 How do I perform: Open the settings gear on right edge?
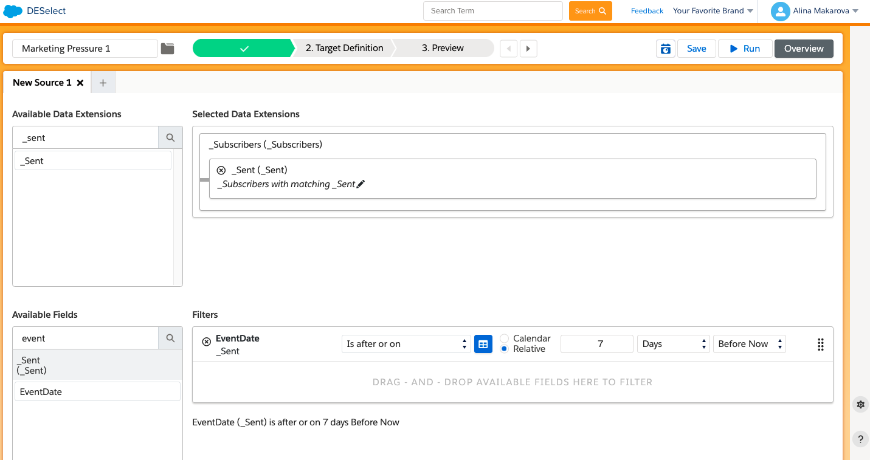pyautogui.click(x=860, y=405)
